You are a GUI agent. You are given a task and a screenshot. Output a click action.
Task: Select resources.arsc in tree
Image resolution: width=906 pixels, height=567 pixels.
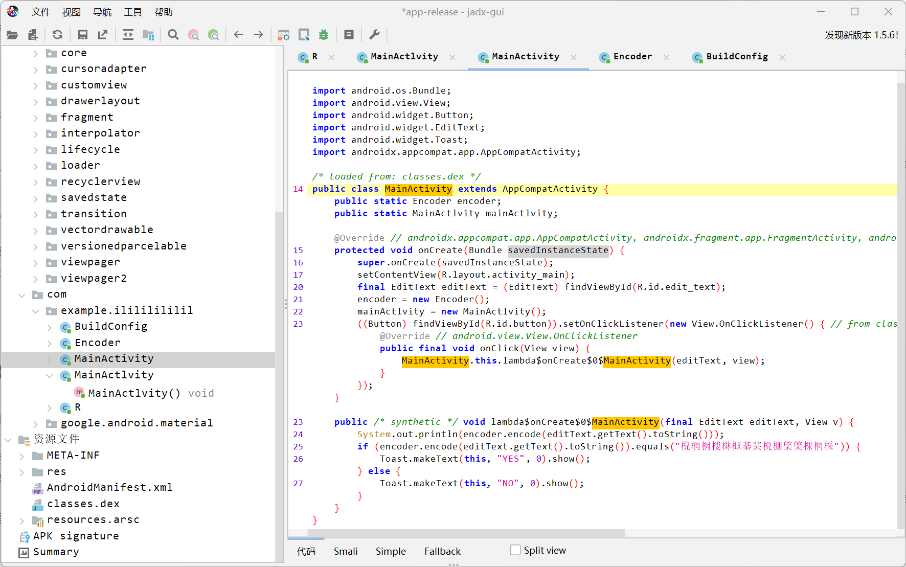(93, 520)
